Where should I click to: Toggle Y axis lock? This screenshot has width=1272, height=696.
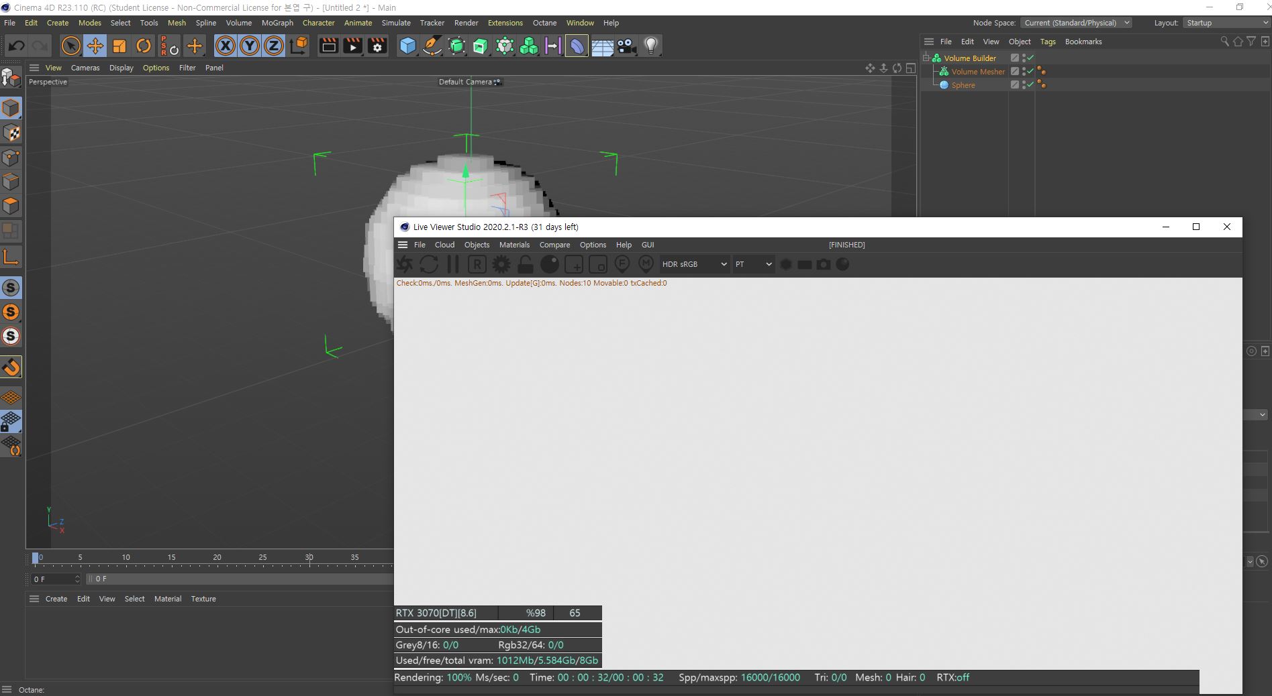[x=250, y=46]
